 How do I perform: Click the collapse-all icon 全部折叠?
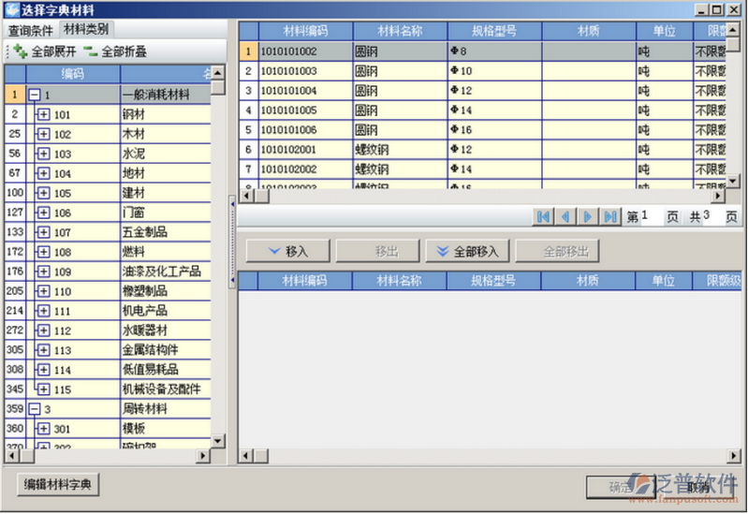(x=90, y=51)
